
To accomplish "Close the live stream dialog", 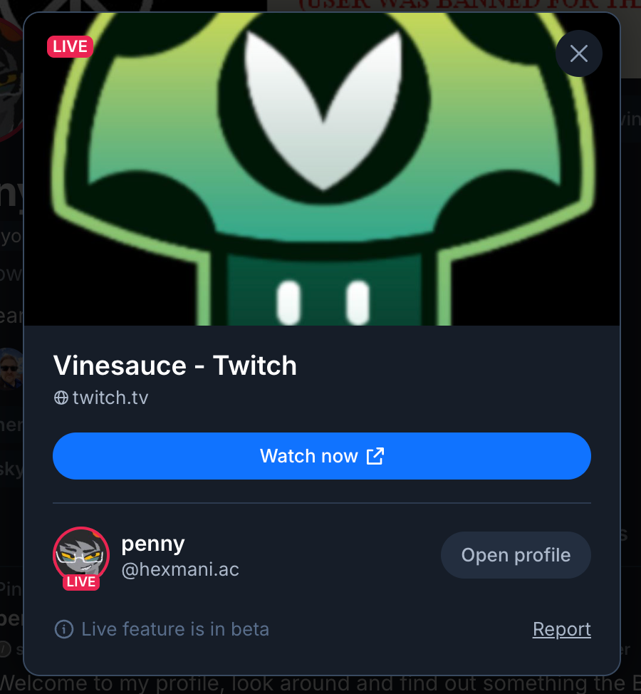I will tap(578, 53).
